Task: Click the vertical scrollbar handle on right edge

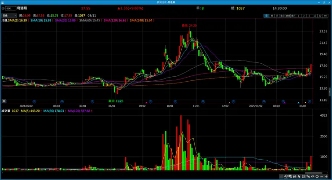Action: point(329,92)
